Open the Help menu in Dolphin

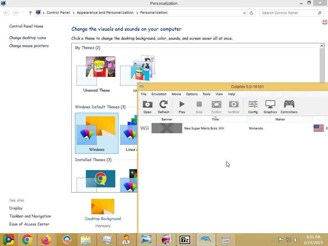point(232,94)
